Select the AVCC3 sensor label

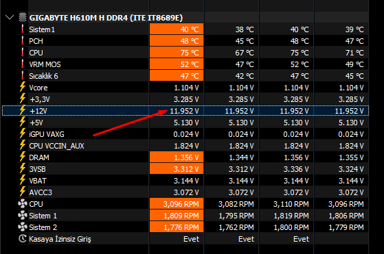pyautogui.click(x=41, y=192)
